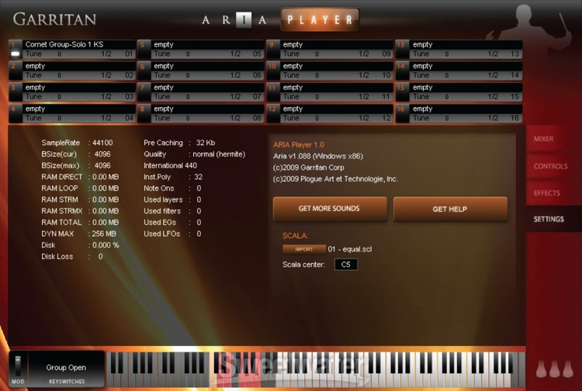
Task: Click the 1/2 output value in slot 1
Action: (x=106, y=54)
